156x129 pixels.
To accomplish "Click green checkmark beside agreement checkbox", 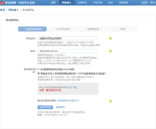I will pyautogui.click(x=110, y=101).
